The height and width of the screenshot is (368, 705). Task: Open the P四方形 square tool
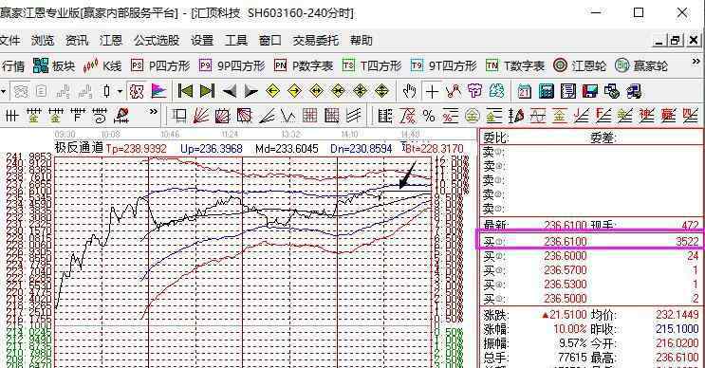click(160, 66)
